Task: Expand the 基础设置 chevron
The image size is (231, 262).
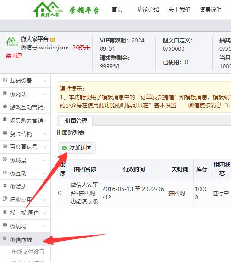Action: point(45,81)
